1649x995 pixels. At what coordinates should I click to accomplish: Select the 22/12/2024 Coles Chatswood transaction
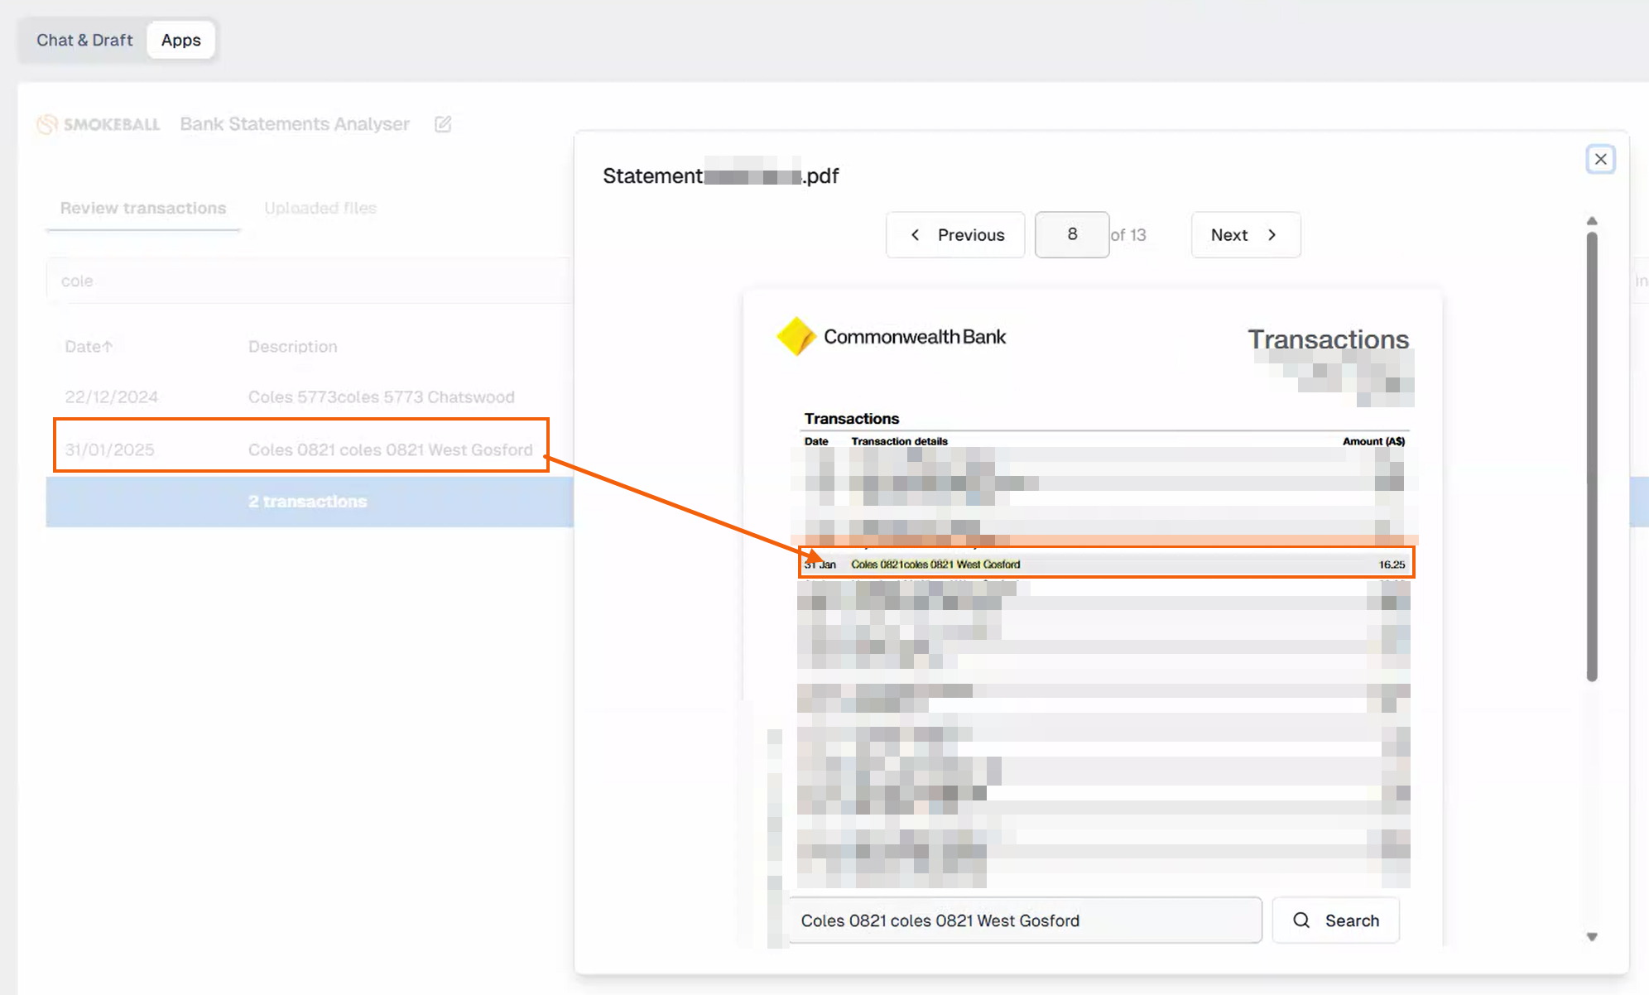pos(308,397)
